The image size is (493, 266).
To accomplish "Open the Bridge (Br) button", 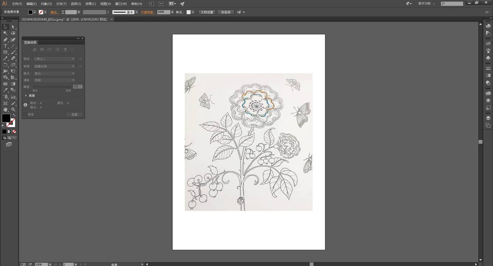I will click(152, 4).
